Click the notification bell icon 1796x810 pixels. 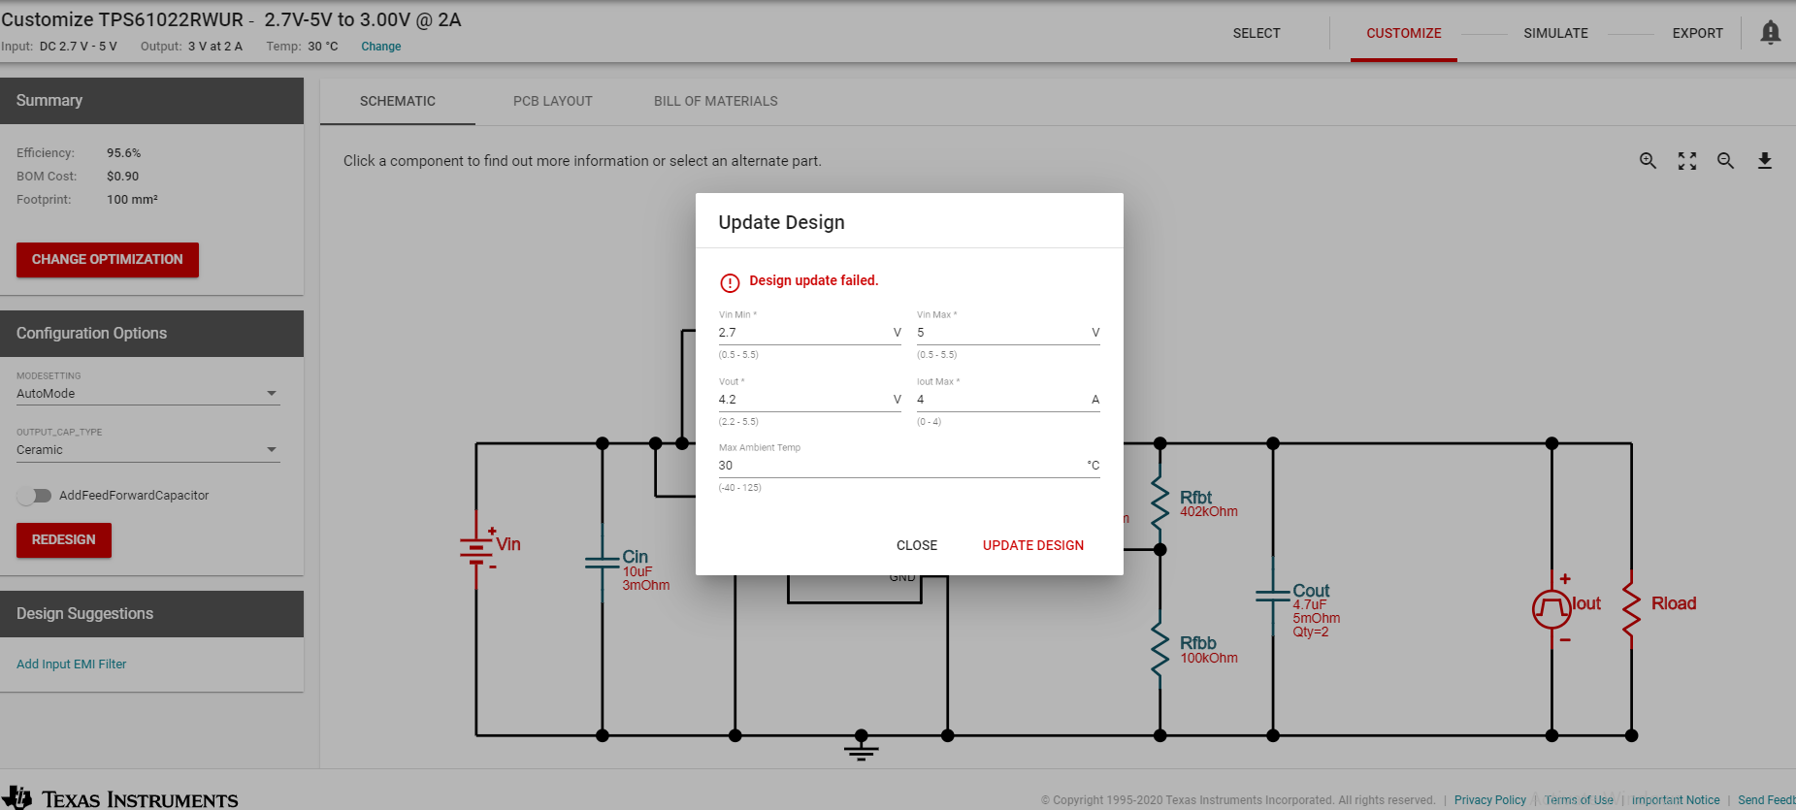pos(1771,33)
